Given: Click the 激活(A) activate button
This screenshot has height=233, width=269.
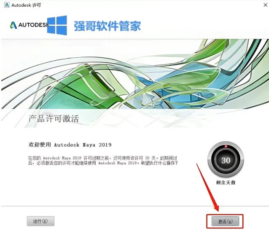Looking at the screenshot, I should (x=225, y=221).
